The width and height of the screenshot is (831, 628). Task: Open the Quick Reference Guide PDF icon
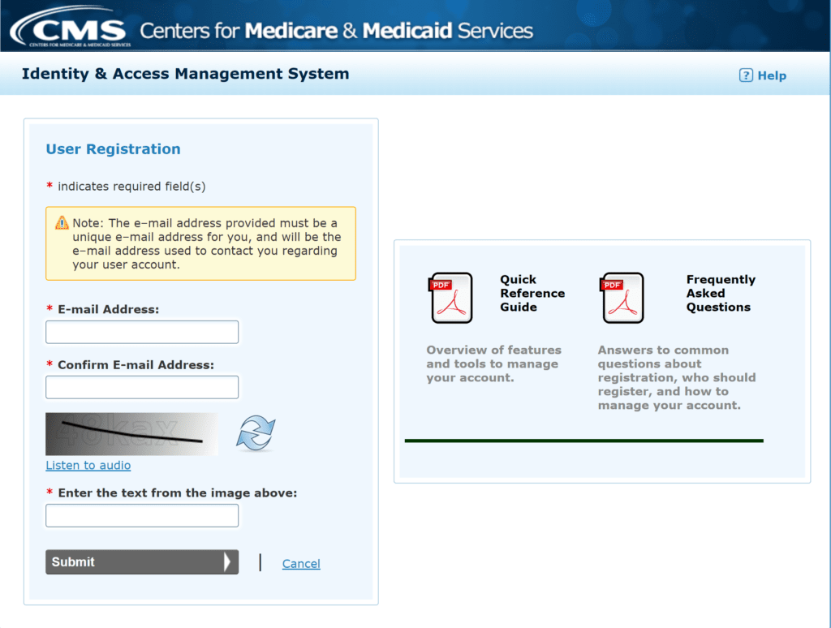pyautogui.click(x=451, y=298)
